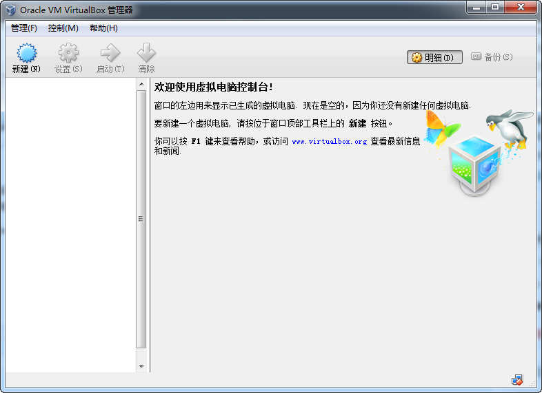Screen dimensions: 542x393
Task: Click the 清除 discard arrow icon
Action: click(146, 53)
